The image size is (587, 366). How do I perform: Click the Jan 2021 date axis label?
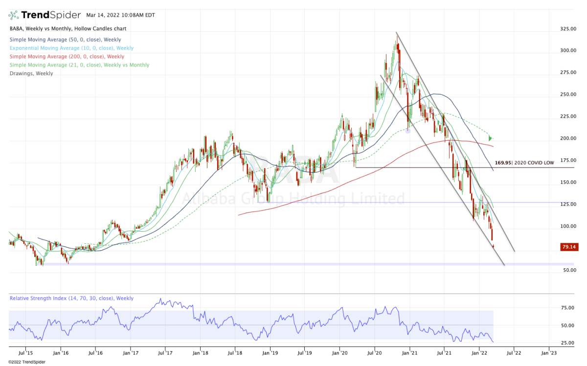(x=409, y=351)
